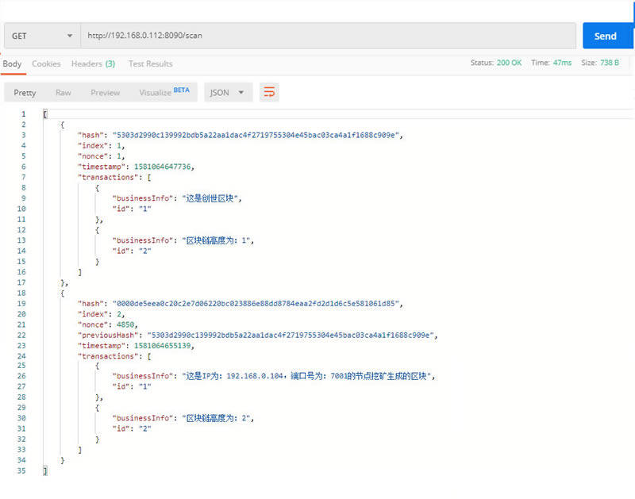The width and height of the screenshot is (635, 499).
Task: Open the Cookies tab
Action: pos(46,63)
